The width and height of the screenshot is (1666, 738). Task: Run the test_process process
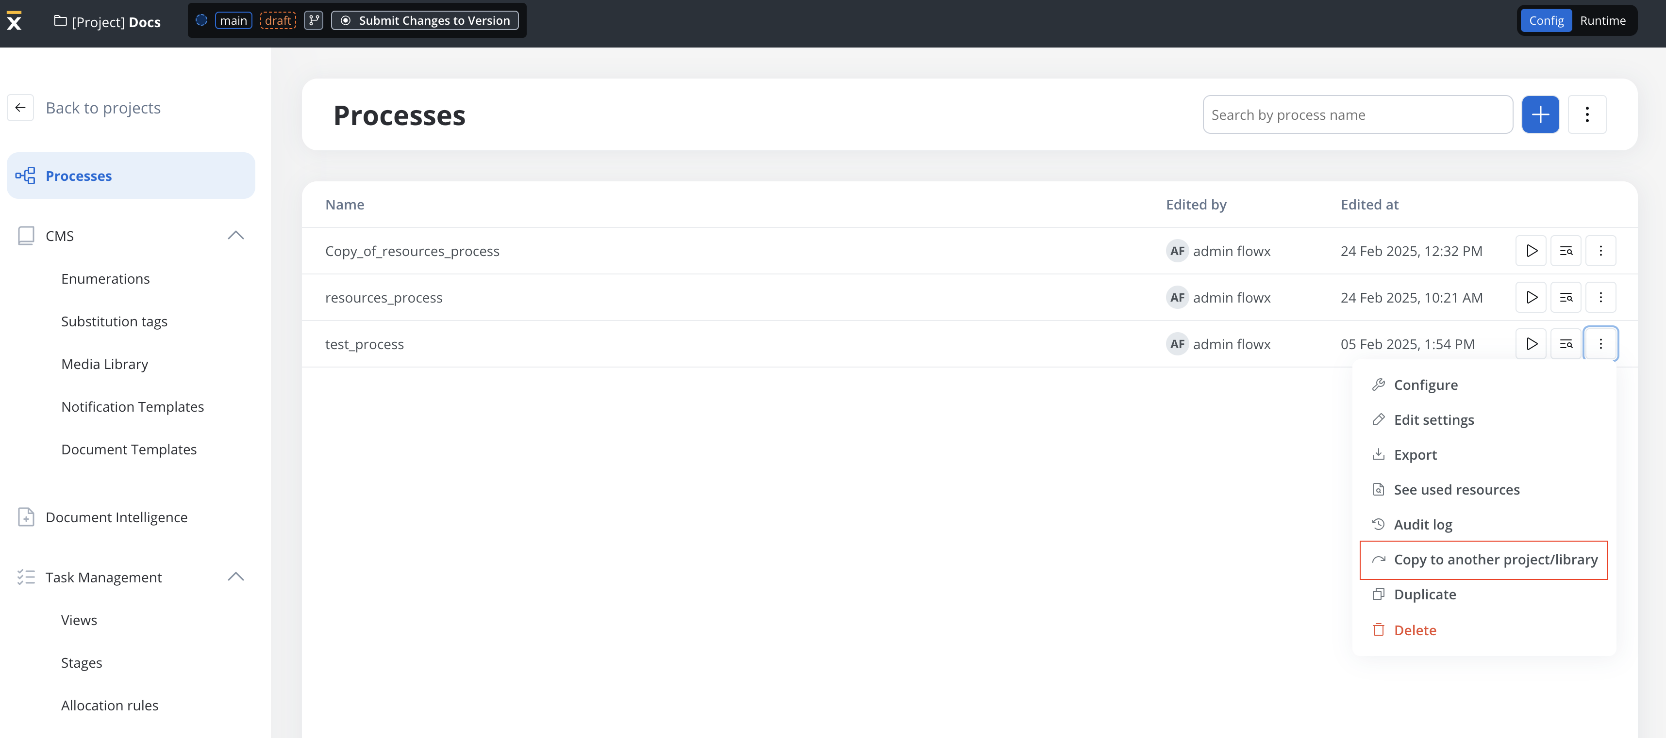point(1531,344)
